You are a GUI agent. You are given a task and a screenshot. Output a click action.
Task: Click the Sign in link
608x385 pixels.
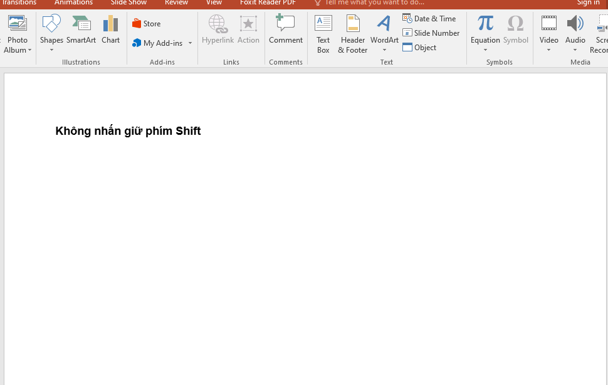point(588,3)
